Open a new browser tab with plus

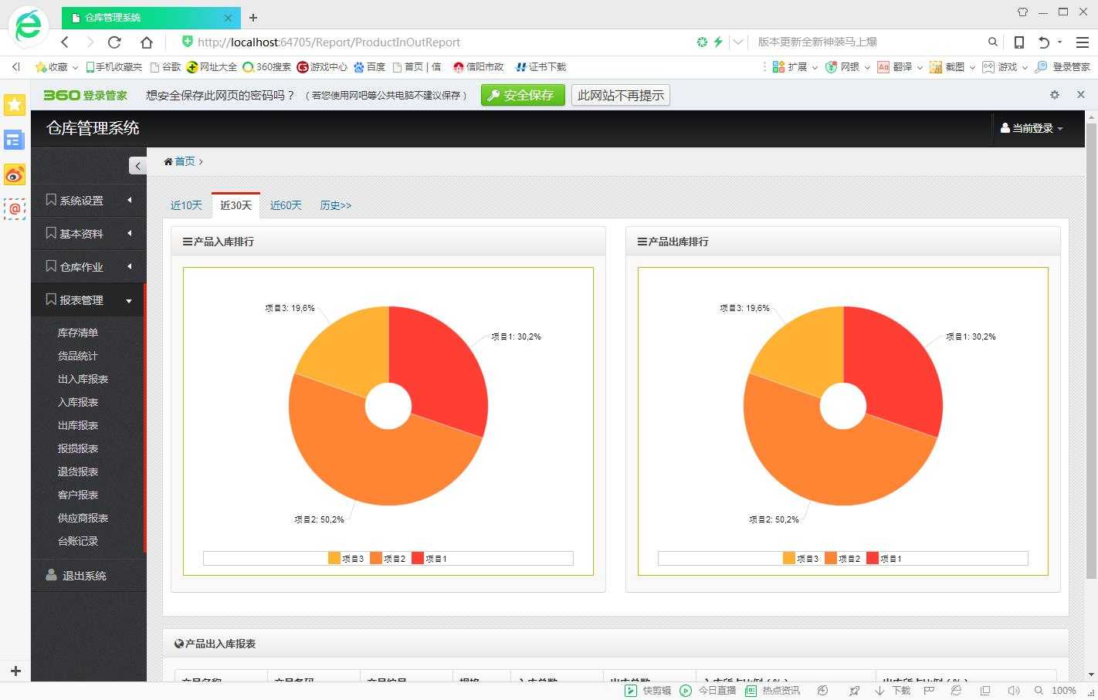click(x=253, y=17)
